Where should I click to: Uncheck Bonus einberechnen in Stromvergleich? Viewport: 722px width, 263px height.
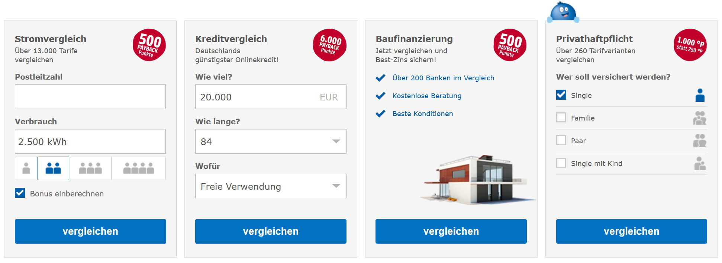click(20, 193)
